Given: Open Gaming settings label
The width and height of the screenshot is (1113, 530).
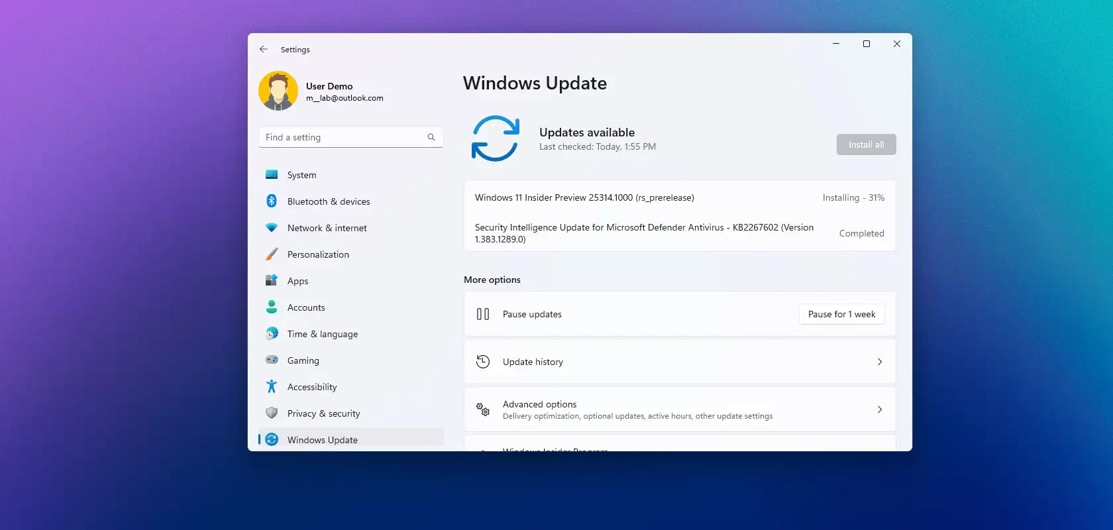Looking at the screenshot, I should 303,360.
